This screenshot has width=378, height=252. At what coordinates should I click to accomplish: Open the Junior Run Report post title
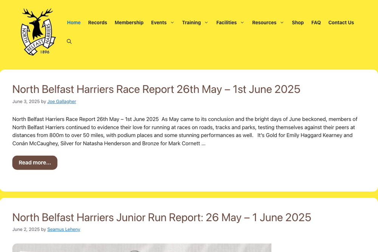162,217
